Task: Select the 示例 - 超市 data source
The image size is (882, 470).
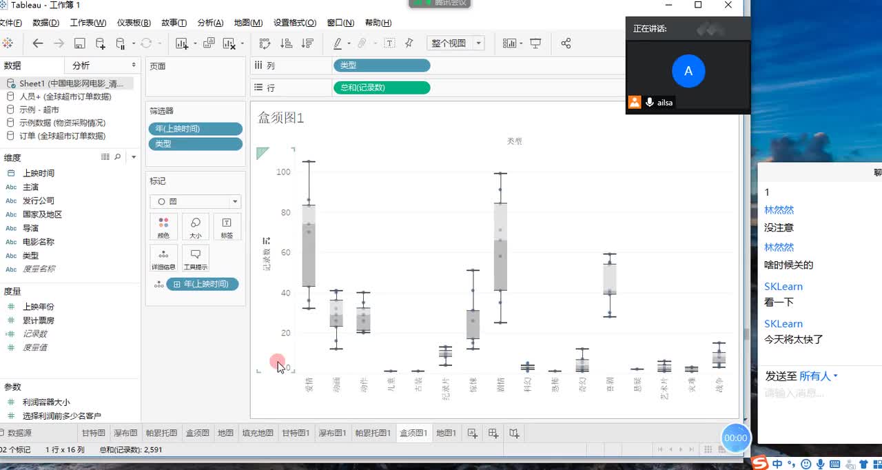Action: pyautogui.click(x=39, y=110)
